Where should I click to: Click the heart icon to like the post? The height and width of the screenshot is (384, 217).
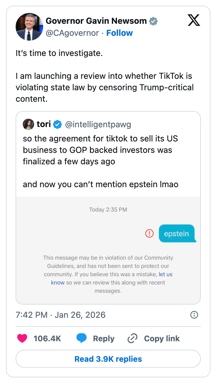pyautogui.click(x=22, y=338)
